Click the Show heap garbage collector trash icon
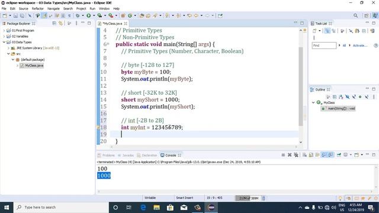The image size is (379, 213). click(264, 198)
